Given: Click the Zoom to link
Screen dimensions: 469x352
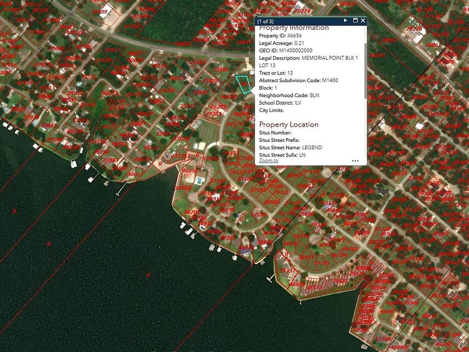Looking at the screenshot, I should (269, 160).
